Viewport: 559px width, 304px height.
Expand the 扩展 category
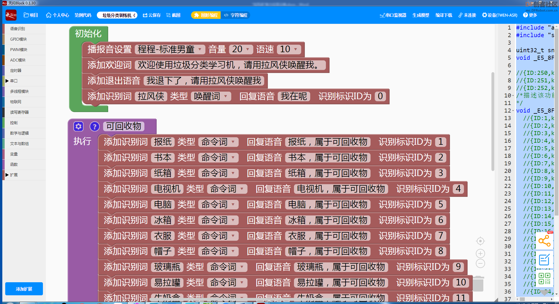(24, 175)
